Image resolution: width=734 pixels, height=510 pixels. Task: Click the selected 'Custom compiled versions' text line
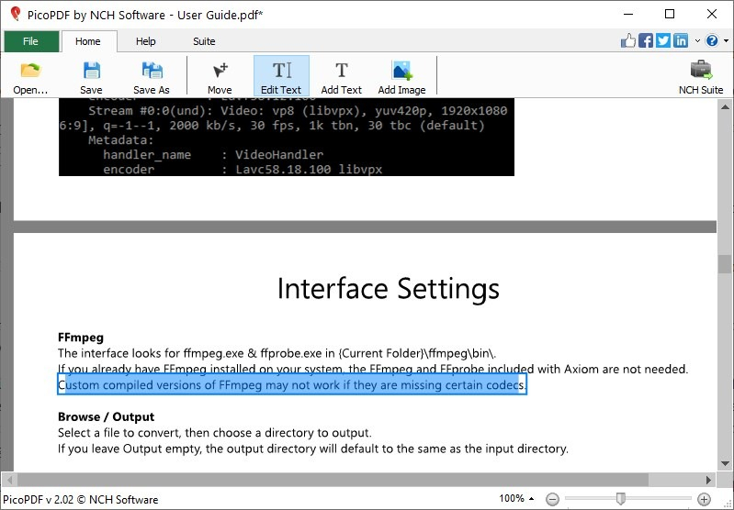click(292, 384)
